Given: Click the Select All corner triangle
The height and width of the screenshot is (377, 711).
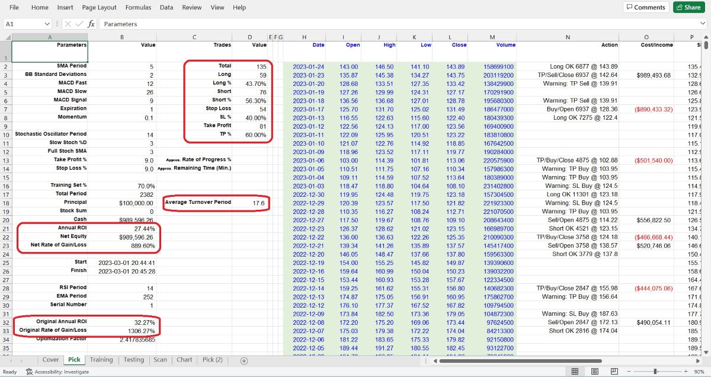Looking at the screenshot, I should (x=6, y=37).
